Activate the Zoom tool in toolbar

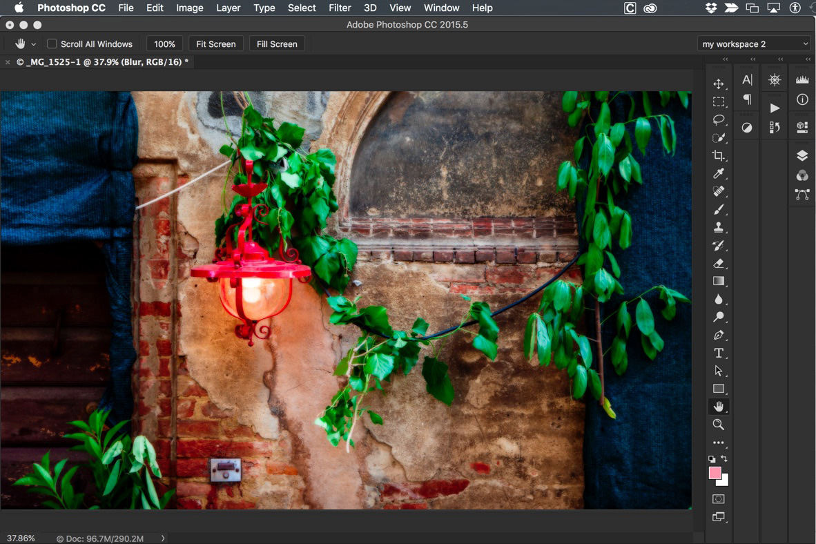(x=719, y=425)
